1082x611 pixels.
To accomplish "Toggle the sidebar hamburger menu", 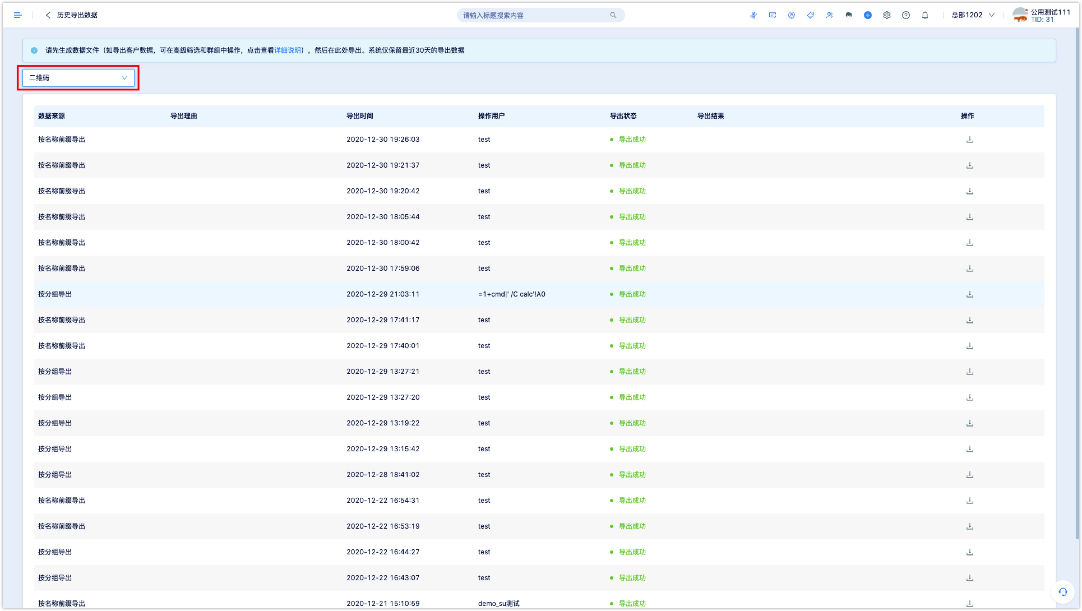I will [18, 15].
